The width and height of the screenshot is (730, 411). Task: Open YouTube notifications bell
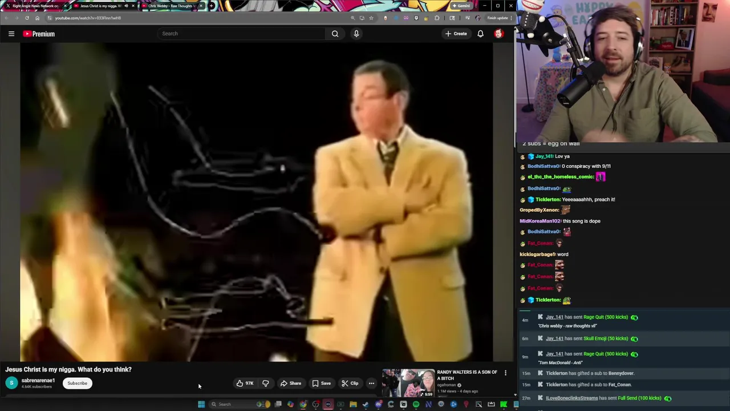[480, 34]
